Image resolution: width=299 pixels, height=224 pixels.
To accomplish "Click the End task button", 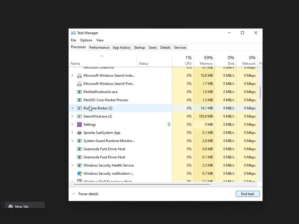I will [x=248, y=194].
